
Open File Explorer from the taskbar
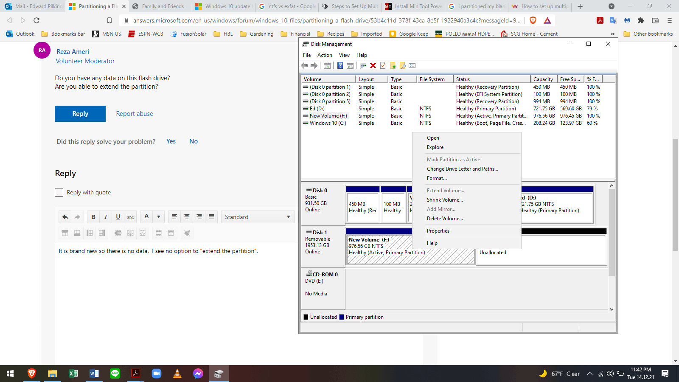pyautogui.click(x=52, y=374)
